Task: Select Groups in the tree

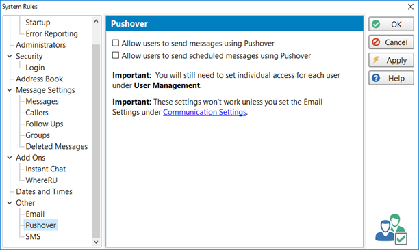Action: [38, 135]
